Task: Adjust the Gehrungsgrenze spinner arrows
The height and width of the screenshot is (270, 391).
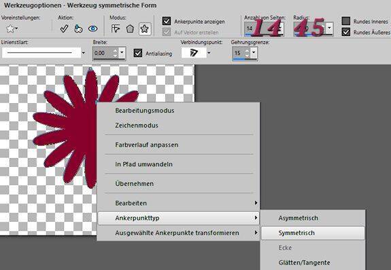Action: pyautogui.click(x=247, y=53)
